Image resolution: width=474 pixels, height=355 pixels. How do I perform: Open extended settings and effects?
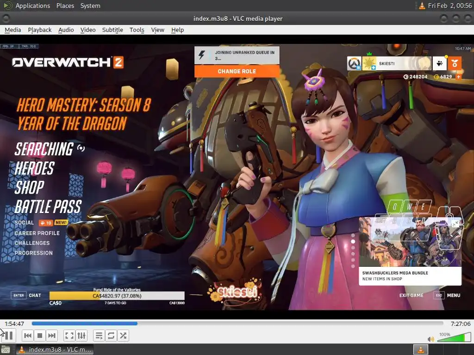[x=81, y=336]
